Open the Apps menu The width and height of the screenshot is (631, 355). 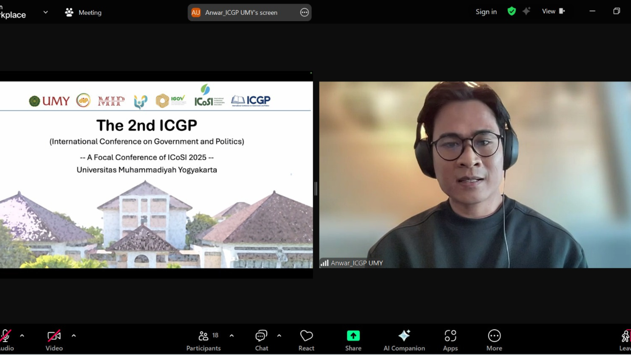[450, 340]
